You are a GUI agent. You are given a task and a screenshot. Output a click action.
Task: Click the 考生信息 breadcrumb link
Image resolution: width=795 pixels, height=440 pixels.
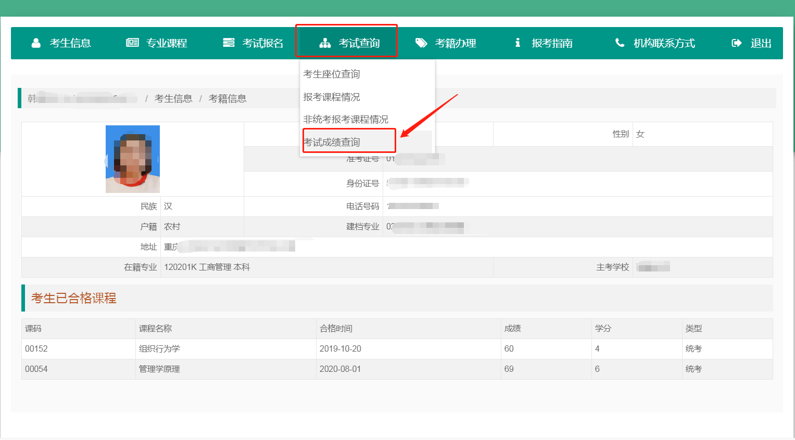tap(173, 98)
